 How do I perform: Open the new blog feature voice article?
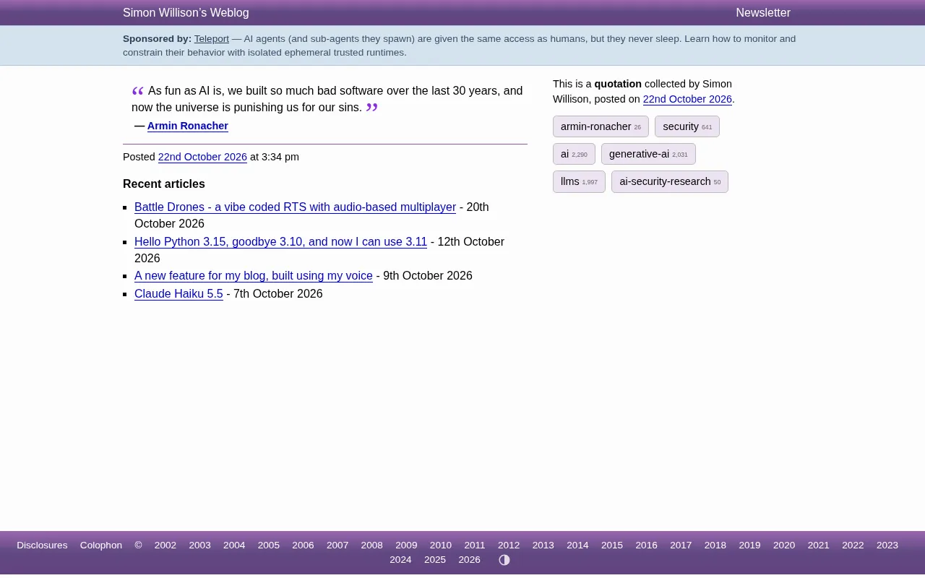254,276
